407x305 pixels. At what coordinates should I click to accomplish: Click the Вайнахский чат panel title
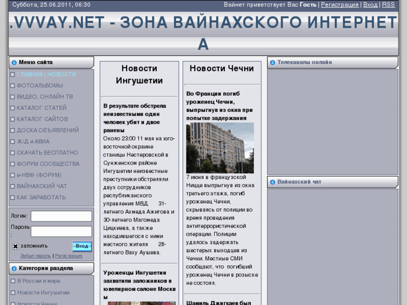pyautogui.click(x=299, y=182)
